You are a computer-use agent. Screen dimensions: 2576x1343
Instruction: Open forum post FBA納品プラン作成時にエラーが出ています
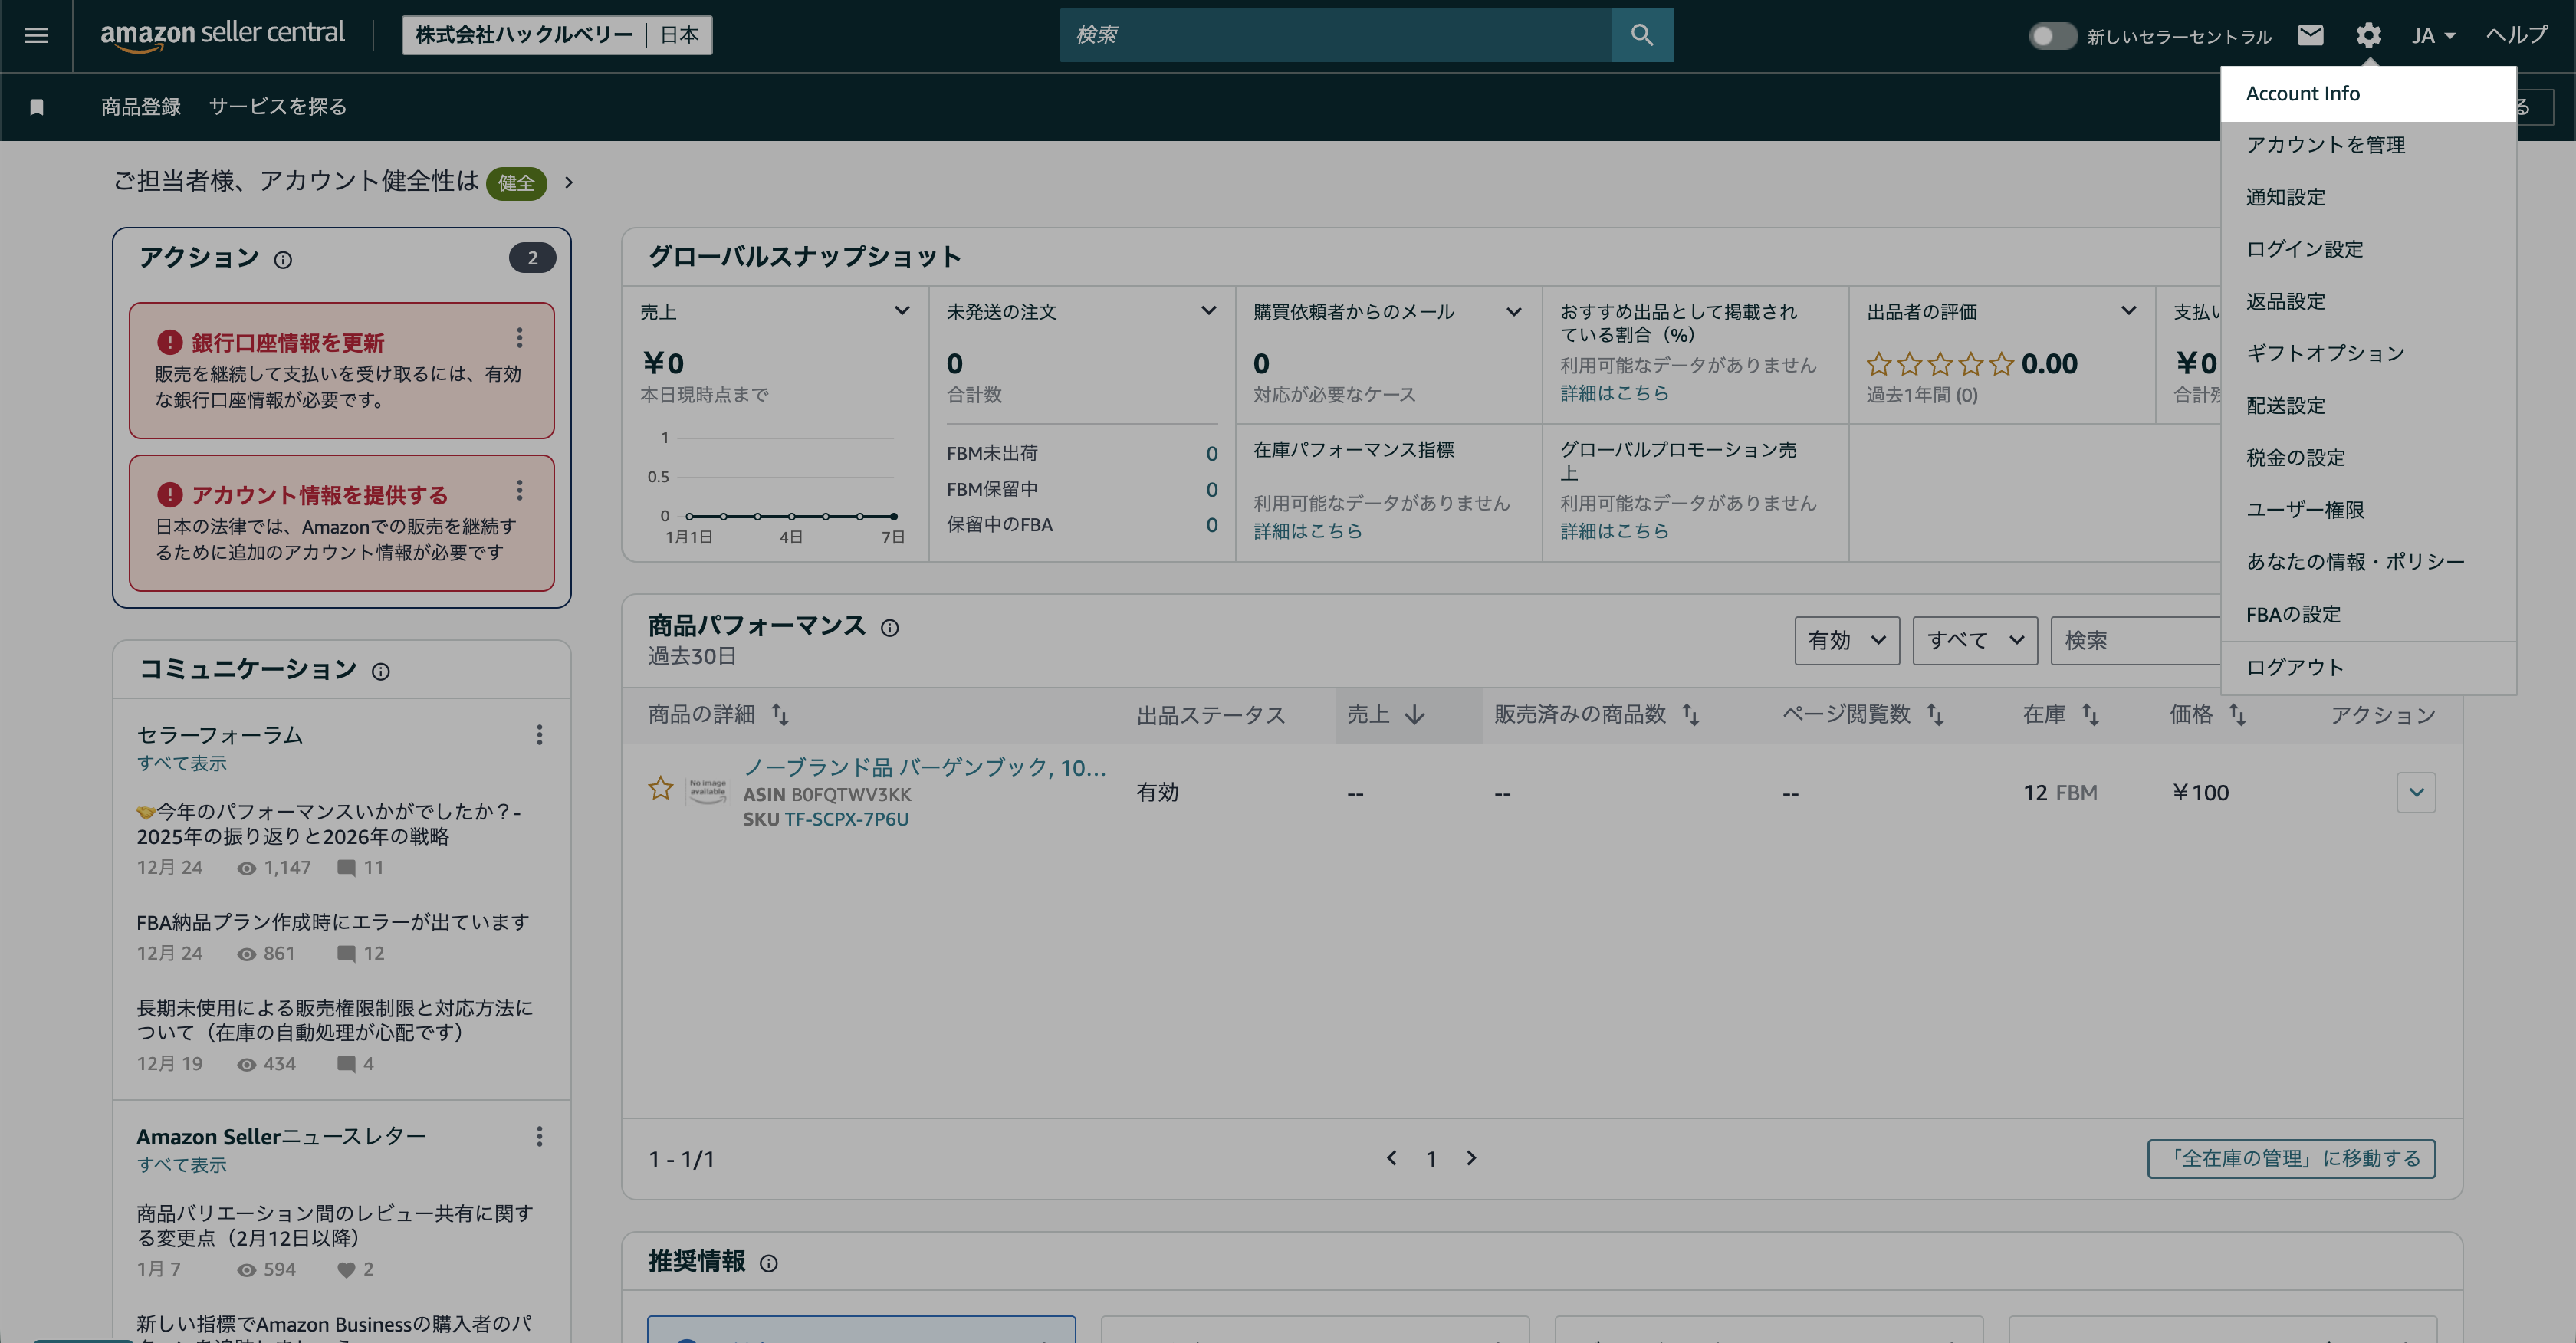(333, 922)
